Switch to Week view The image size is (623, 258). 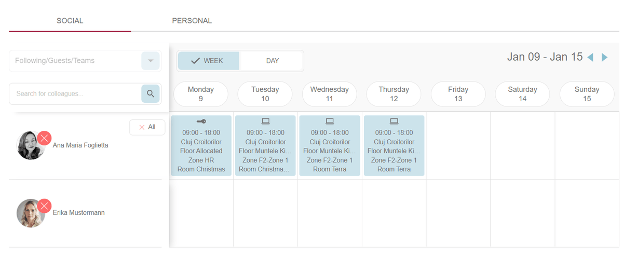click(x=208, y=61)
